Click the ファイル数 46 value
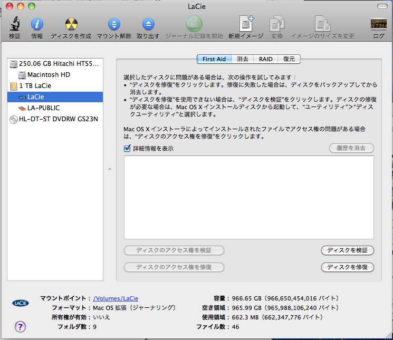 coord(235,327)
